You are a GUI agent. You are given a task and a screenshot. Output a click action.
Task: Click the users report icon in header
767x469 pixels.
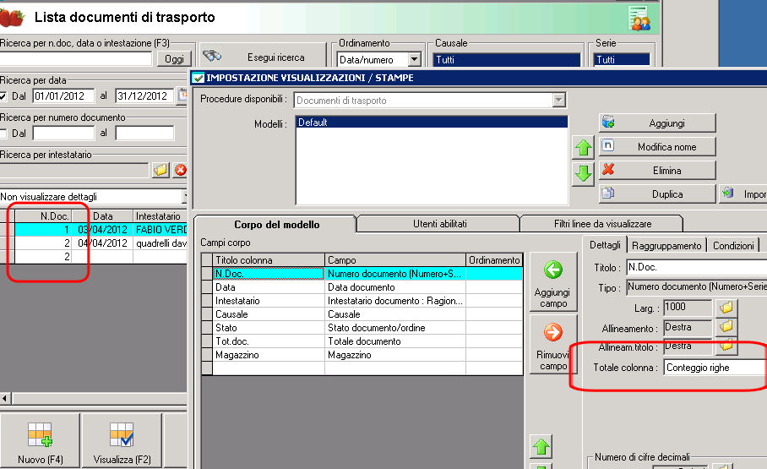(639, 18)
